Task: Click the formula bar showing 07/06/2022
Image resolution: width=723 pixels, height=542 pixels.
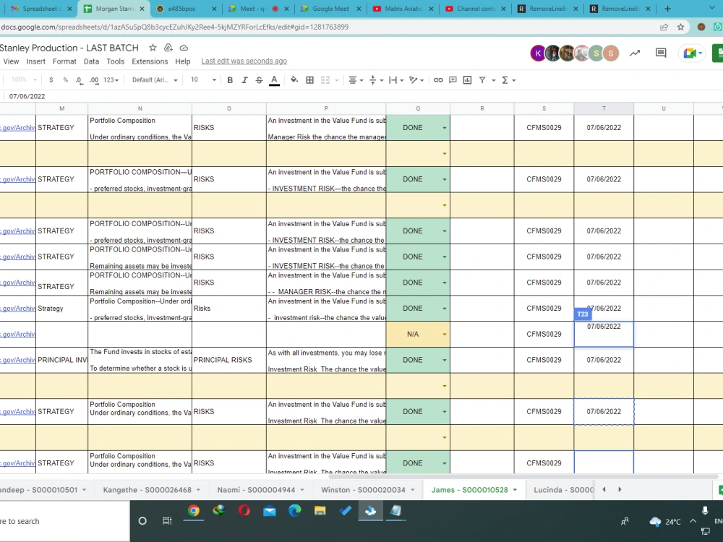Action: point(359,96)
